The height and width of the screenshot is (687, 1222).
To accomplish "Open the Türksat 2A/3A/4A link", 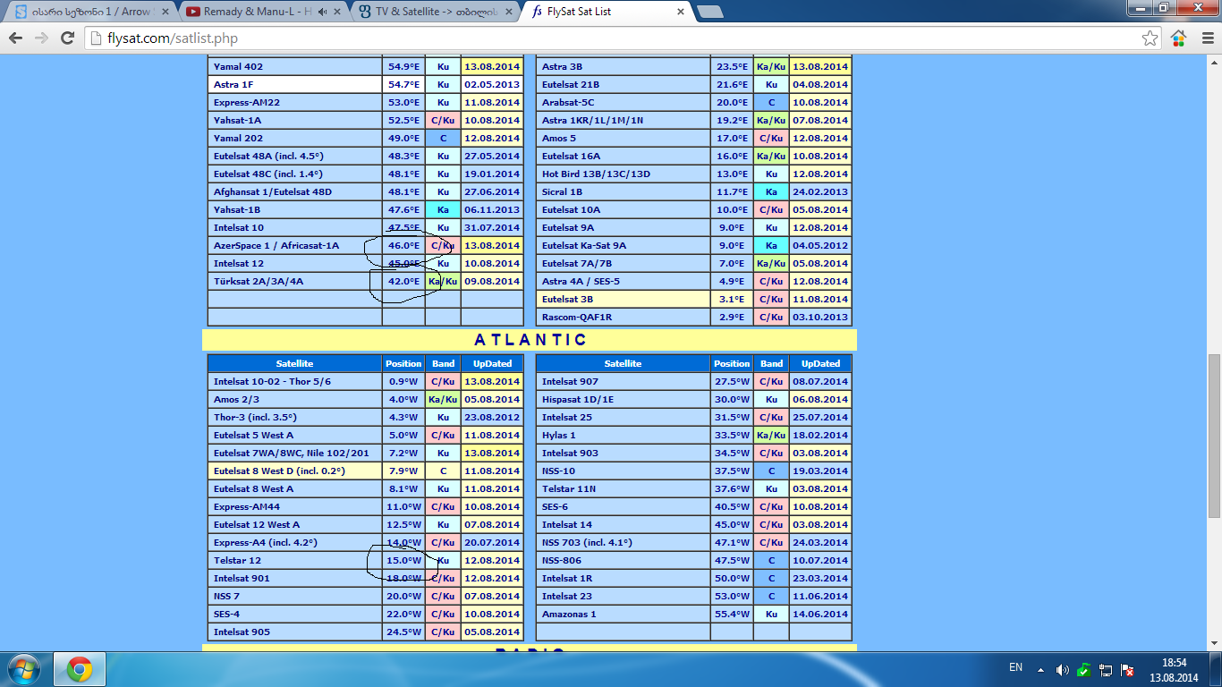I will point(258,281).
